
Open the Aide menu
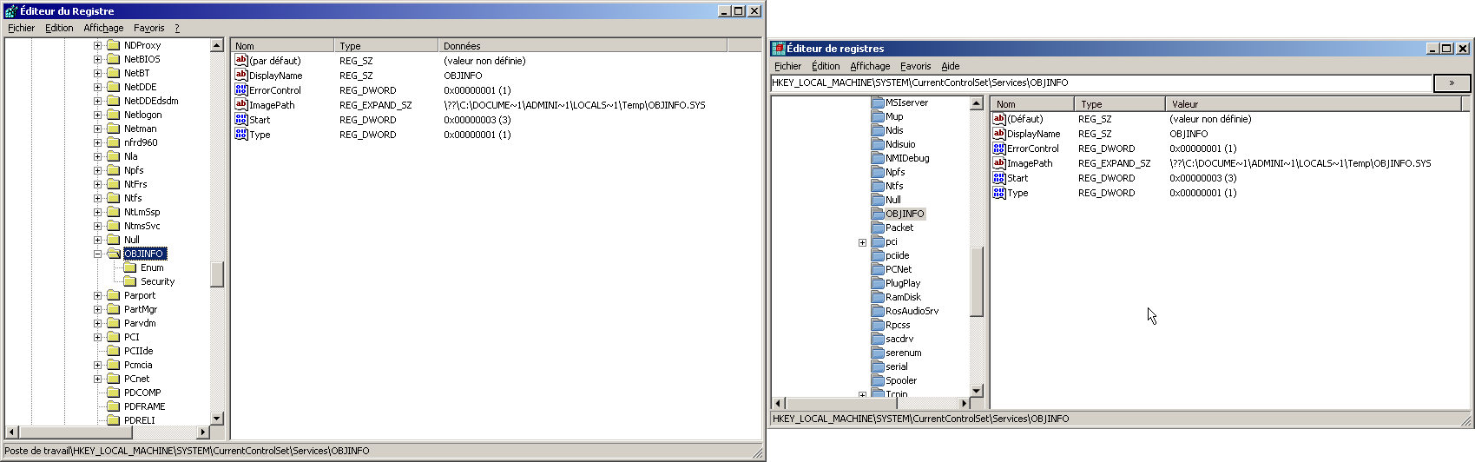point(951,66)
